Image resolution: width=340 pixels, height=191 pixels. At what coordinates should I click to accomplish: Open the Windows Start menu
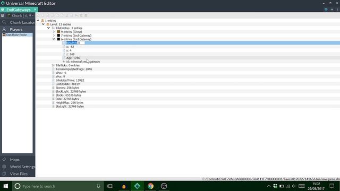[6, 186]
